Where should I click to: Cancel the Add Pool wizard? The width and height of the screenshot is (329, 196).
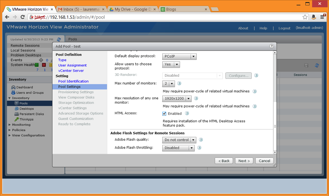(x=264, y=161)
